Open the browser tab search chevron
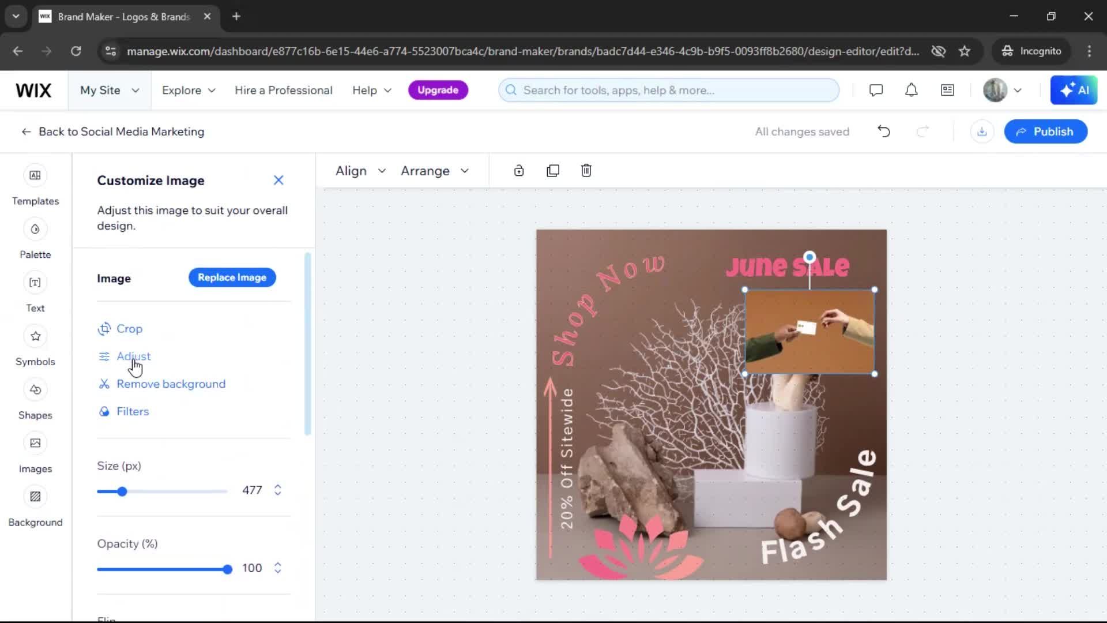The image size is (1107, 623). [16, 16]
